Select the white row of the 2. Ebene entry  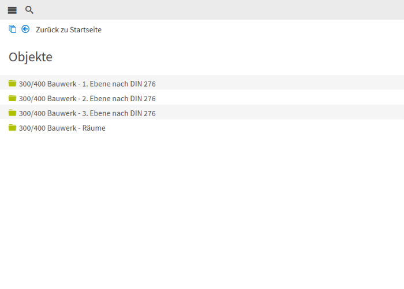202,97
